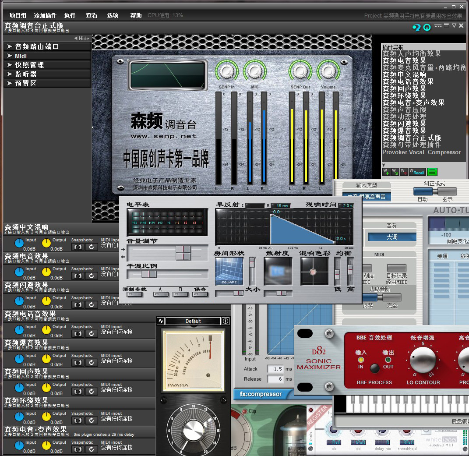Screen dimensions: 469x456
Task: Click 保存 button in reverb plugin
Action: [200, 294]
